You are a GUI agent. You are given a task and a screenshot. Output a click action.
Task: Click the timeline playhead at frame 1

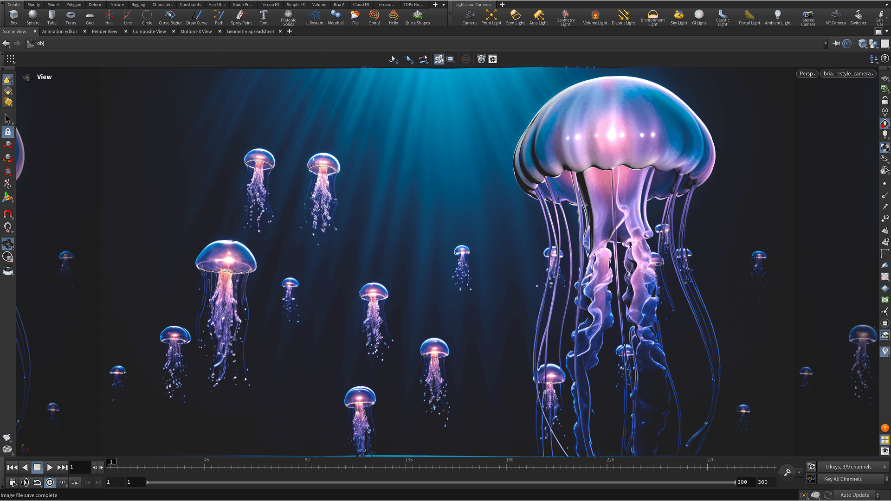tap(111, 461)
